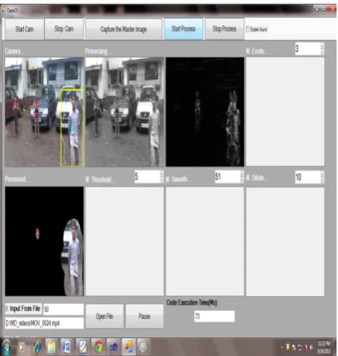Toggle the Smooth checkbox
This screenshot has width=338, height=356.
tap(168, 179)
